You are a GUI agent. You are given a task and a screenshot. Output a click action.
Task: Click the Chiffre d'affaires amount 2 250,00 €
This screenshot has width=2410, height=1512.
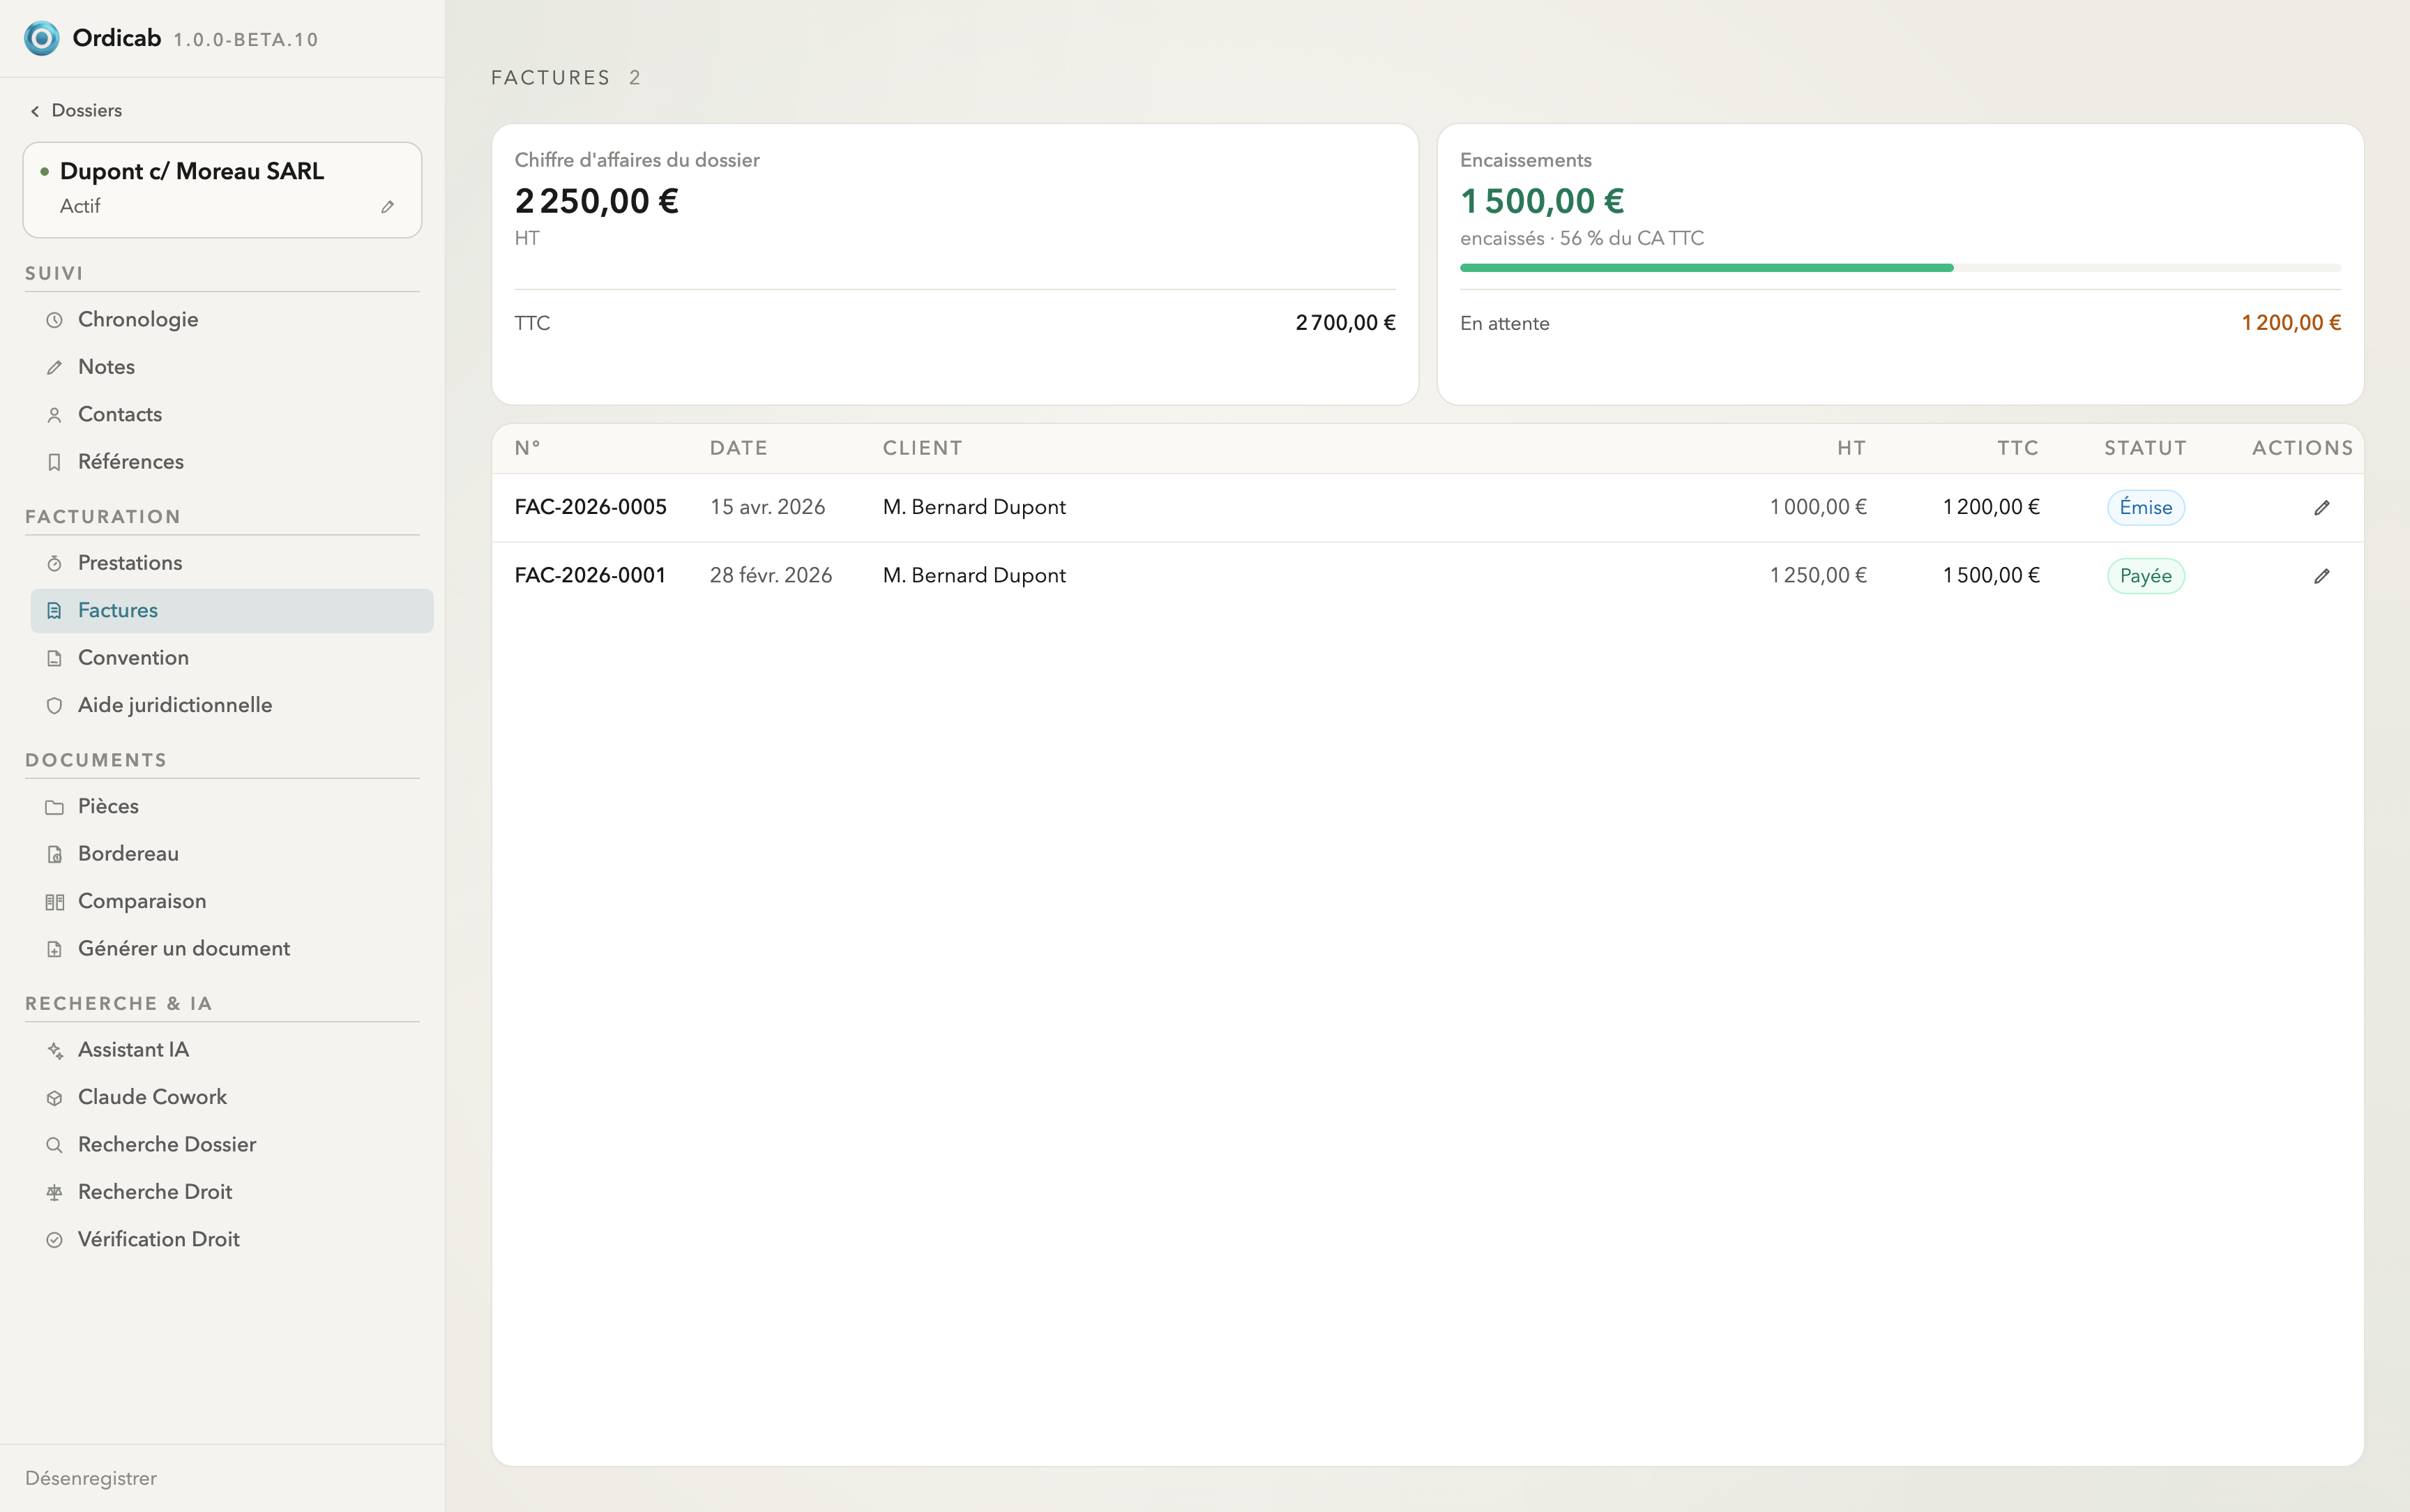click(x=596, y=201)
